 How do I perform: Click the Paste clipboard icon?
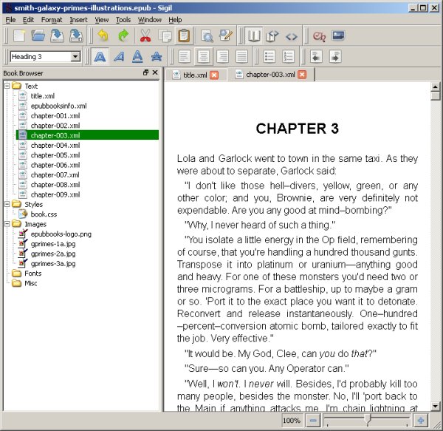coord(183,35)
